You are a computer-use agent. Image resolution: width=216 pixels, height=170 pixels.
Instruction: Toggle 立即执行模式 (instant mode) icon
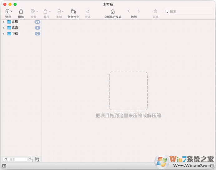point(113,11)
